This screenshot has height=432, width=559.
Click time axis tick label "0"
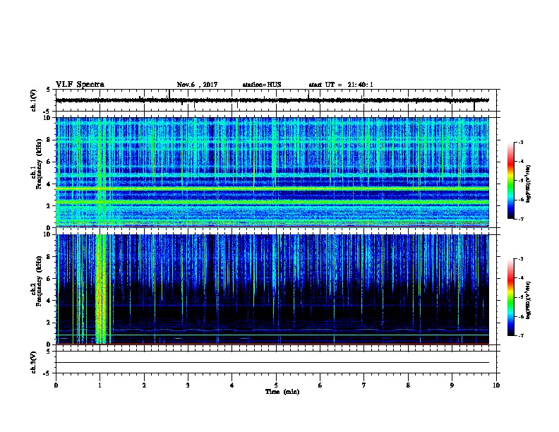click(56, 385)
